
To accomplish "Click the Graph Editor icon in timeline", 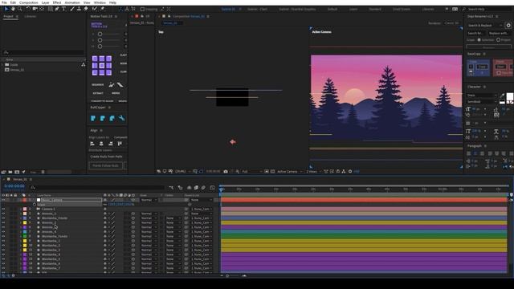I will [212, 187].
